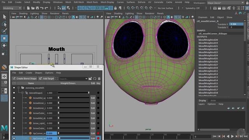Toggle visibility of brow_sqint target
Image resolution: width=249 pixels, height=140 pixels.
point(14,123)
